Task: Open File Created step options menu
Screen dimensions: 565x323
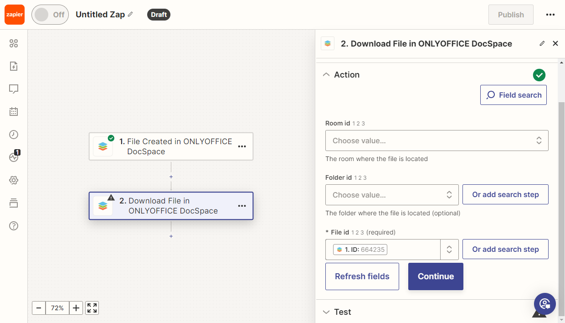Action: click(242, 146)
